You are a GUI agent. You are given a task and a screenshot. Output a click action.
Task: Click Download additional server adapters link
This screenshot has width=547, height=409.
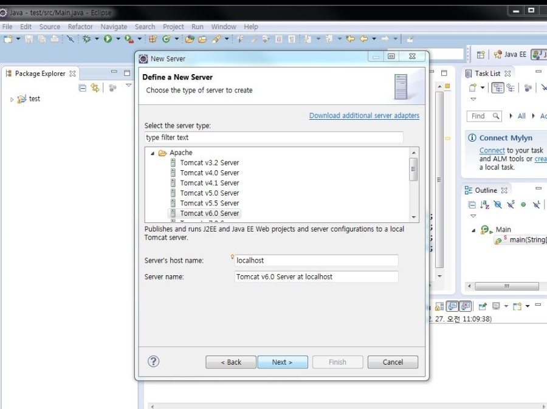pos(364,115)
